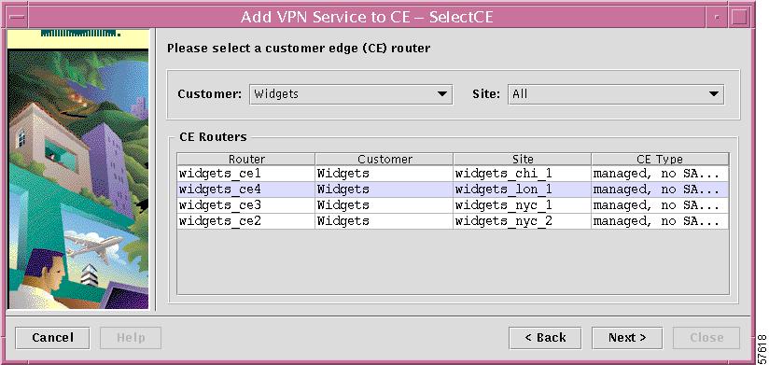
Task: Click the Cancel button
Action: (x=52, y=338)
